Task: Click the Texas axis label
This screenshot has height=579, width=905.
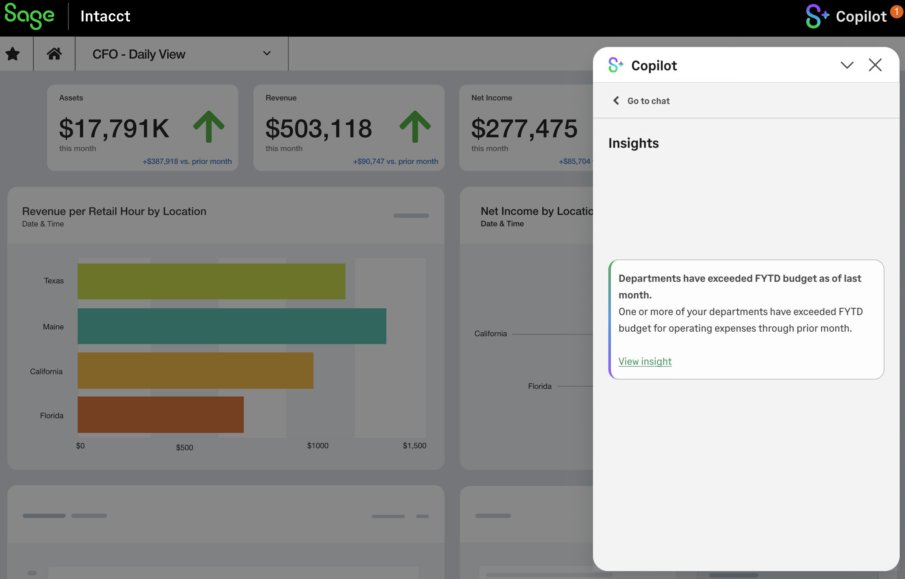Action: click(54, 281)
